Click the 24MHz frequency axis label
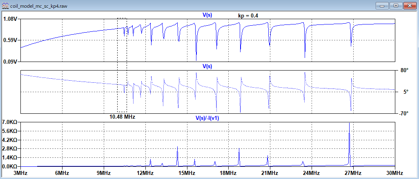 click(x=312, y=173)
